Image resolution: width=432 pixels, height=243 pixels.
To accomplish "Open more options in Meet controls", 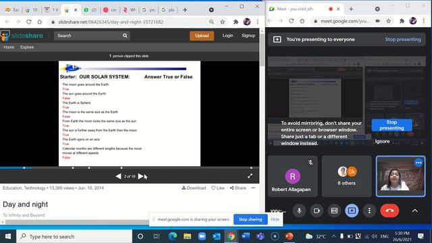I will click(369, 211).
